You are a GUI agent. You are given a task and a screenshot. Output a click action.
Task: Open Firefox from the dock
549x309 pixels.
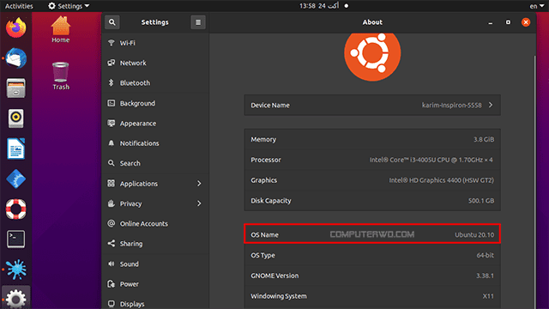pos(15,27)
